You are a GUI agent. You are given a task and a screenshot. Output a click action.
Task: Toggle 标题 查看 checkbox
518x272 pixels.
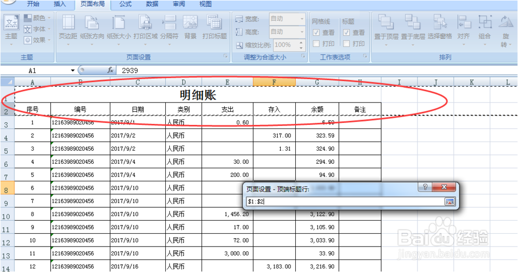[346, 33]
